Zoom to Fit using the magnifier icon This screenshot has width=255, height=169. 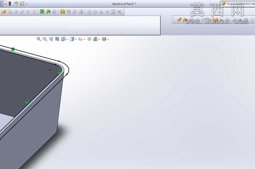click(x=39, y=39)
